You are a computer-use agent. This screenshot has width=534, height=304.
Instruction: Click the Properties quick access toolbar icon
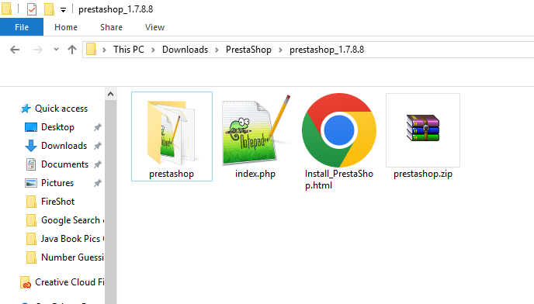(x=32, y=9)
